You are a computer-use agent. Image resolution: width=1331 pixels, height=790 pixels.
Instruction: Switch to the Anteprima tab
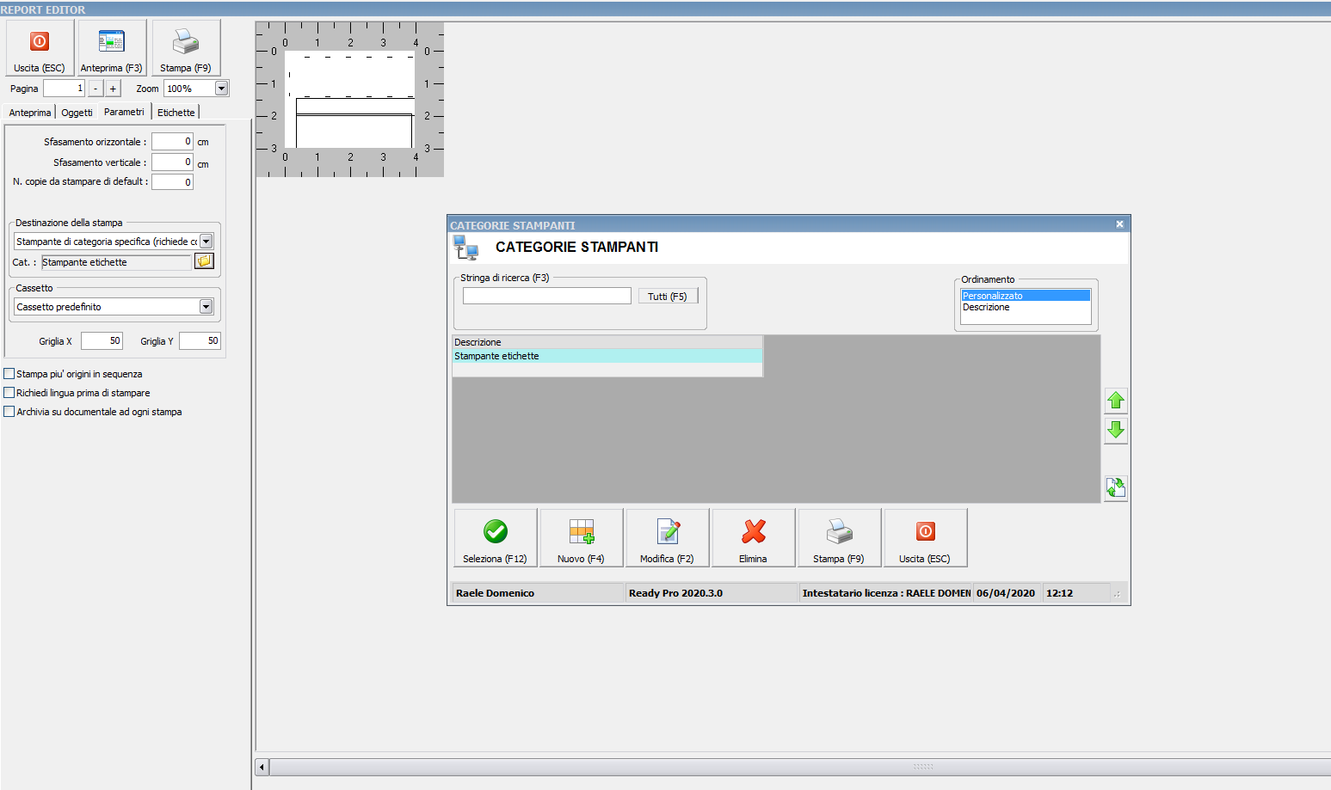(x=30, y=113)
